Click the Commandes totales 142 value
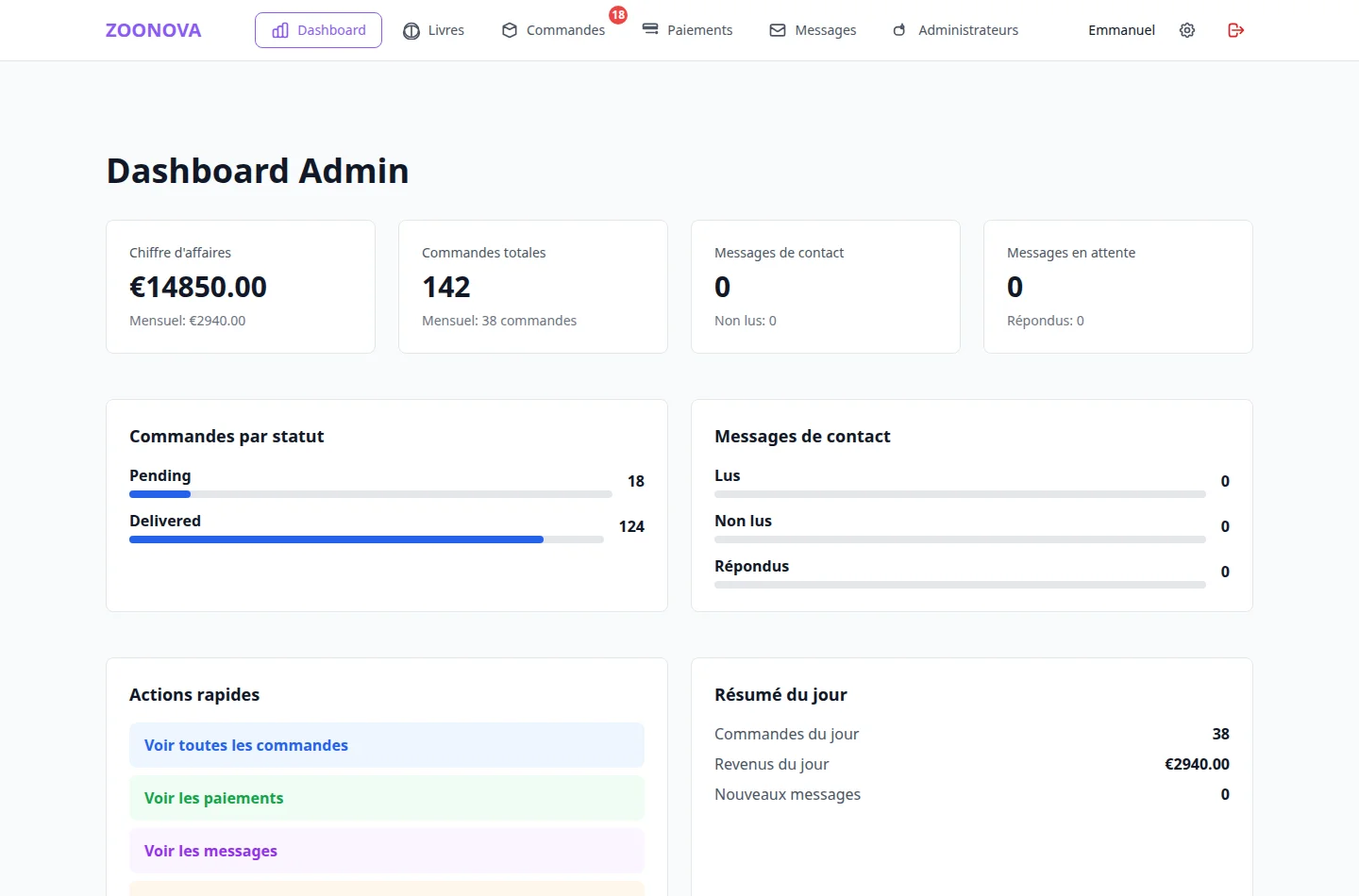Screen dimensions: 1359x896 [446, 287]
